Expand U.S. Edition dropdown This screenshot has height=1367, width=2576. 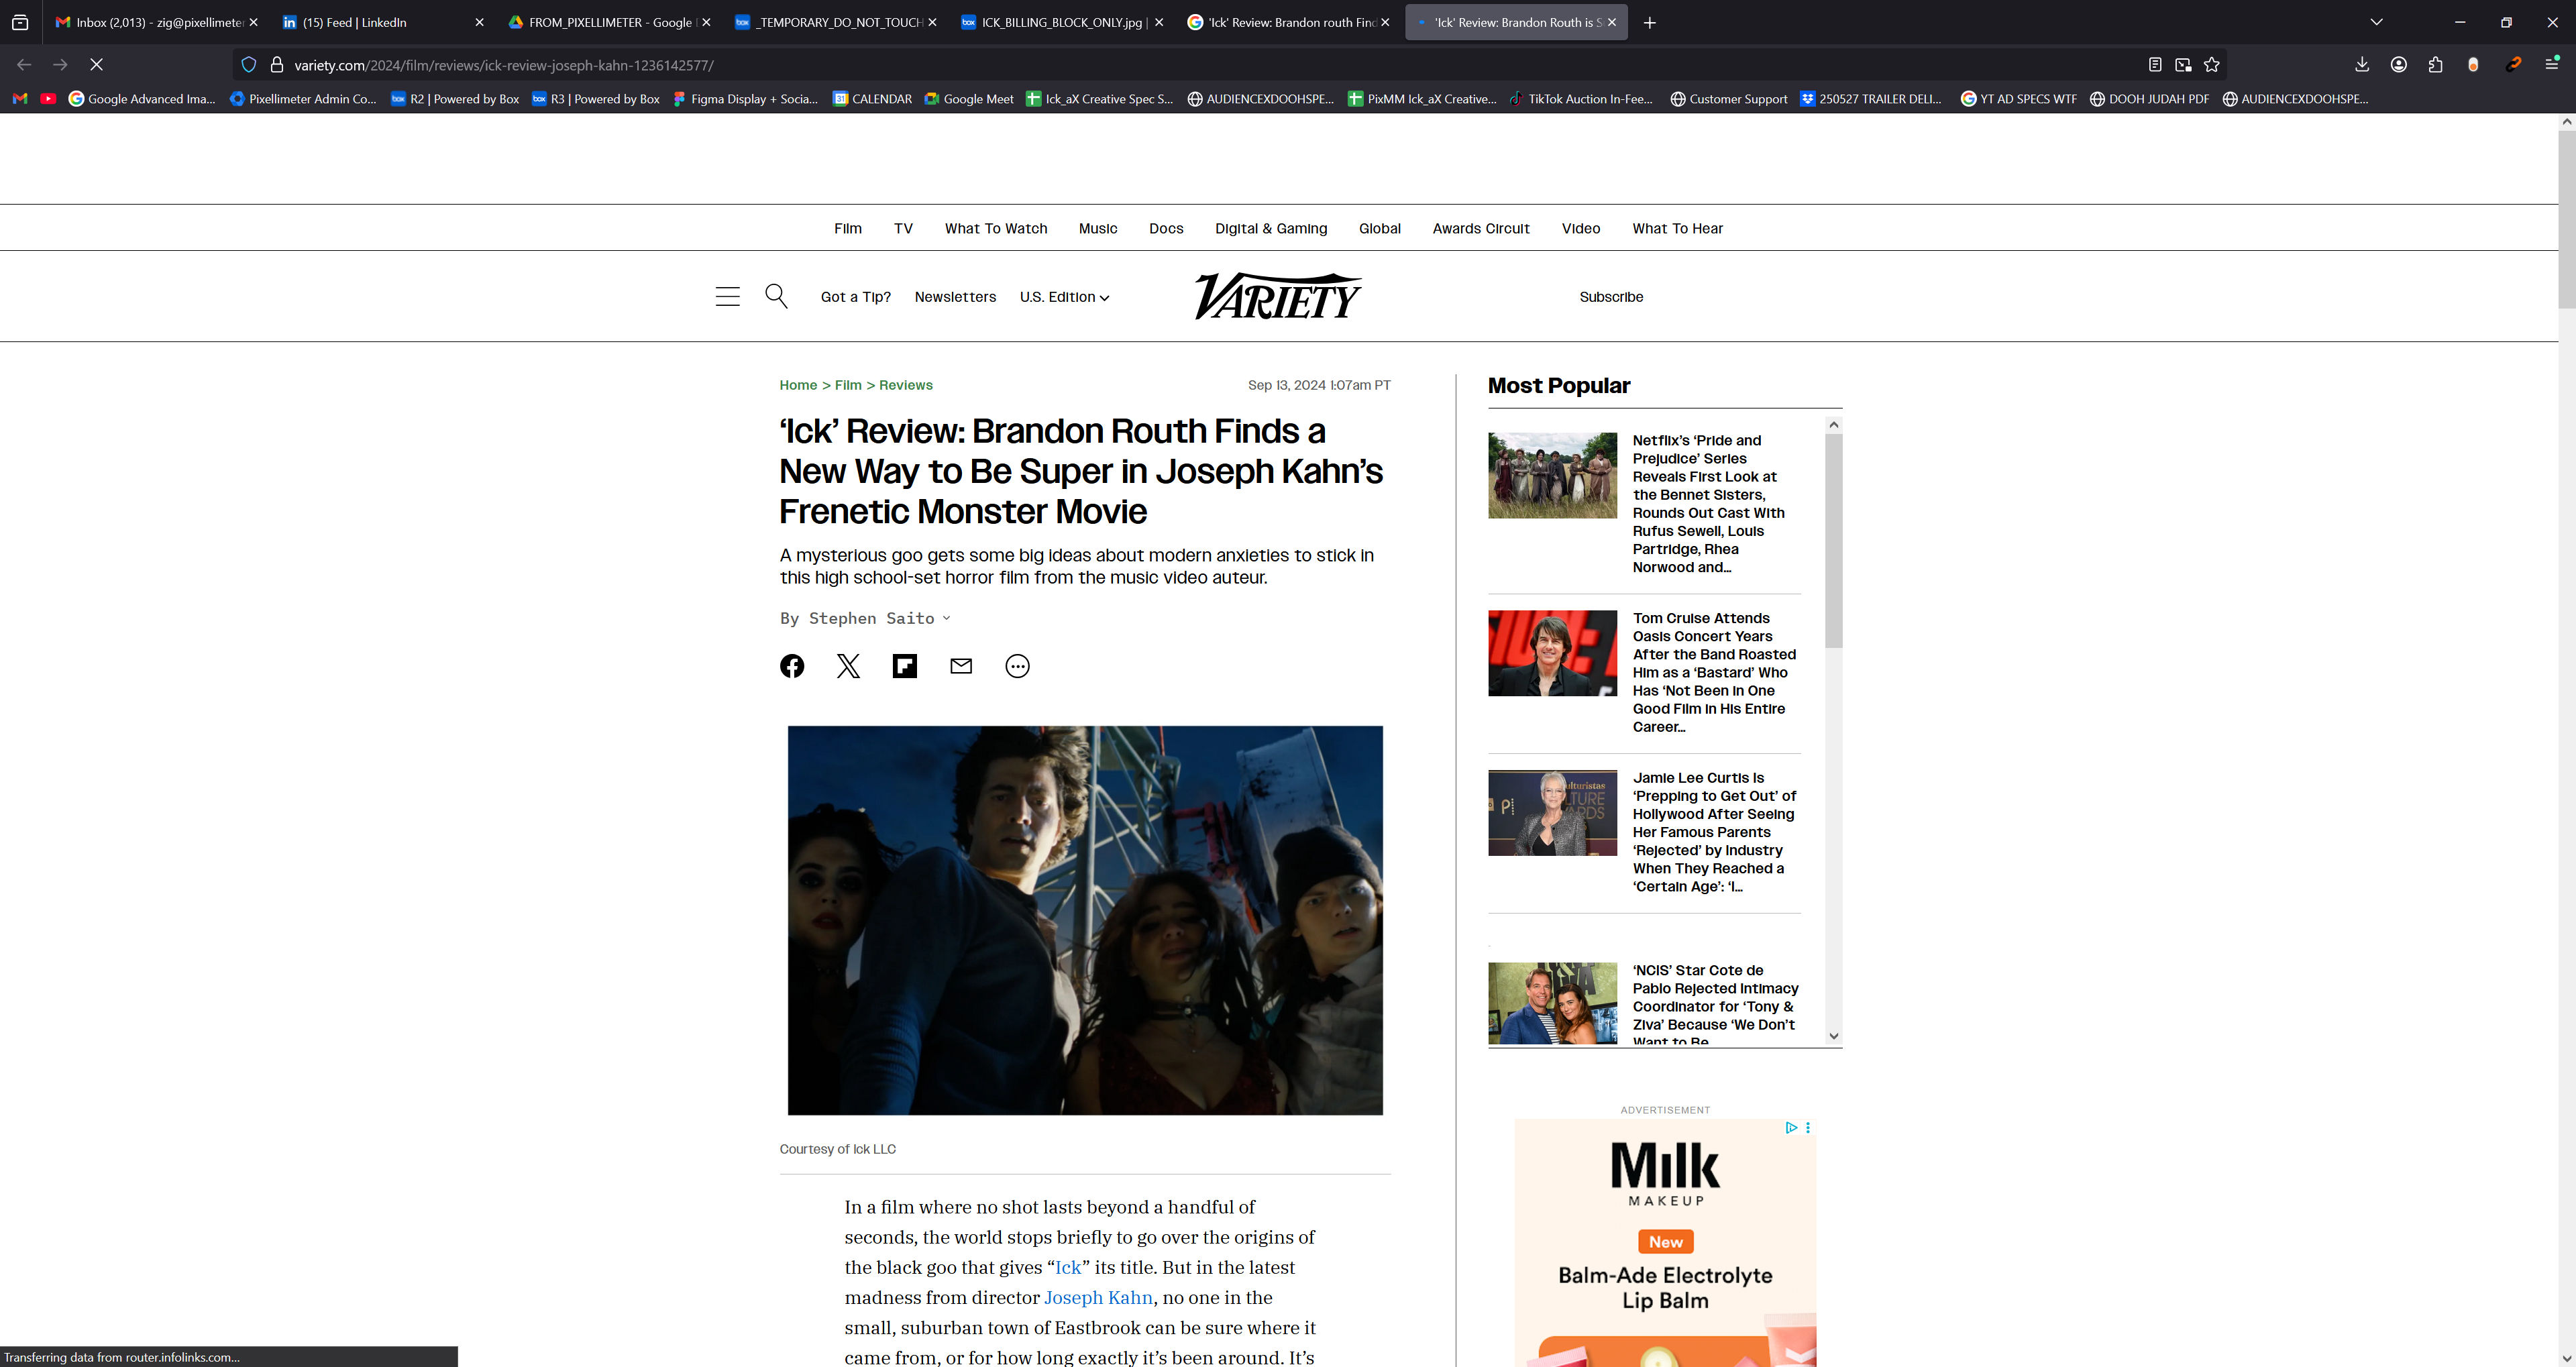point(1064,297)
